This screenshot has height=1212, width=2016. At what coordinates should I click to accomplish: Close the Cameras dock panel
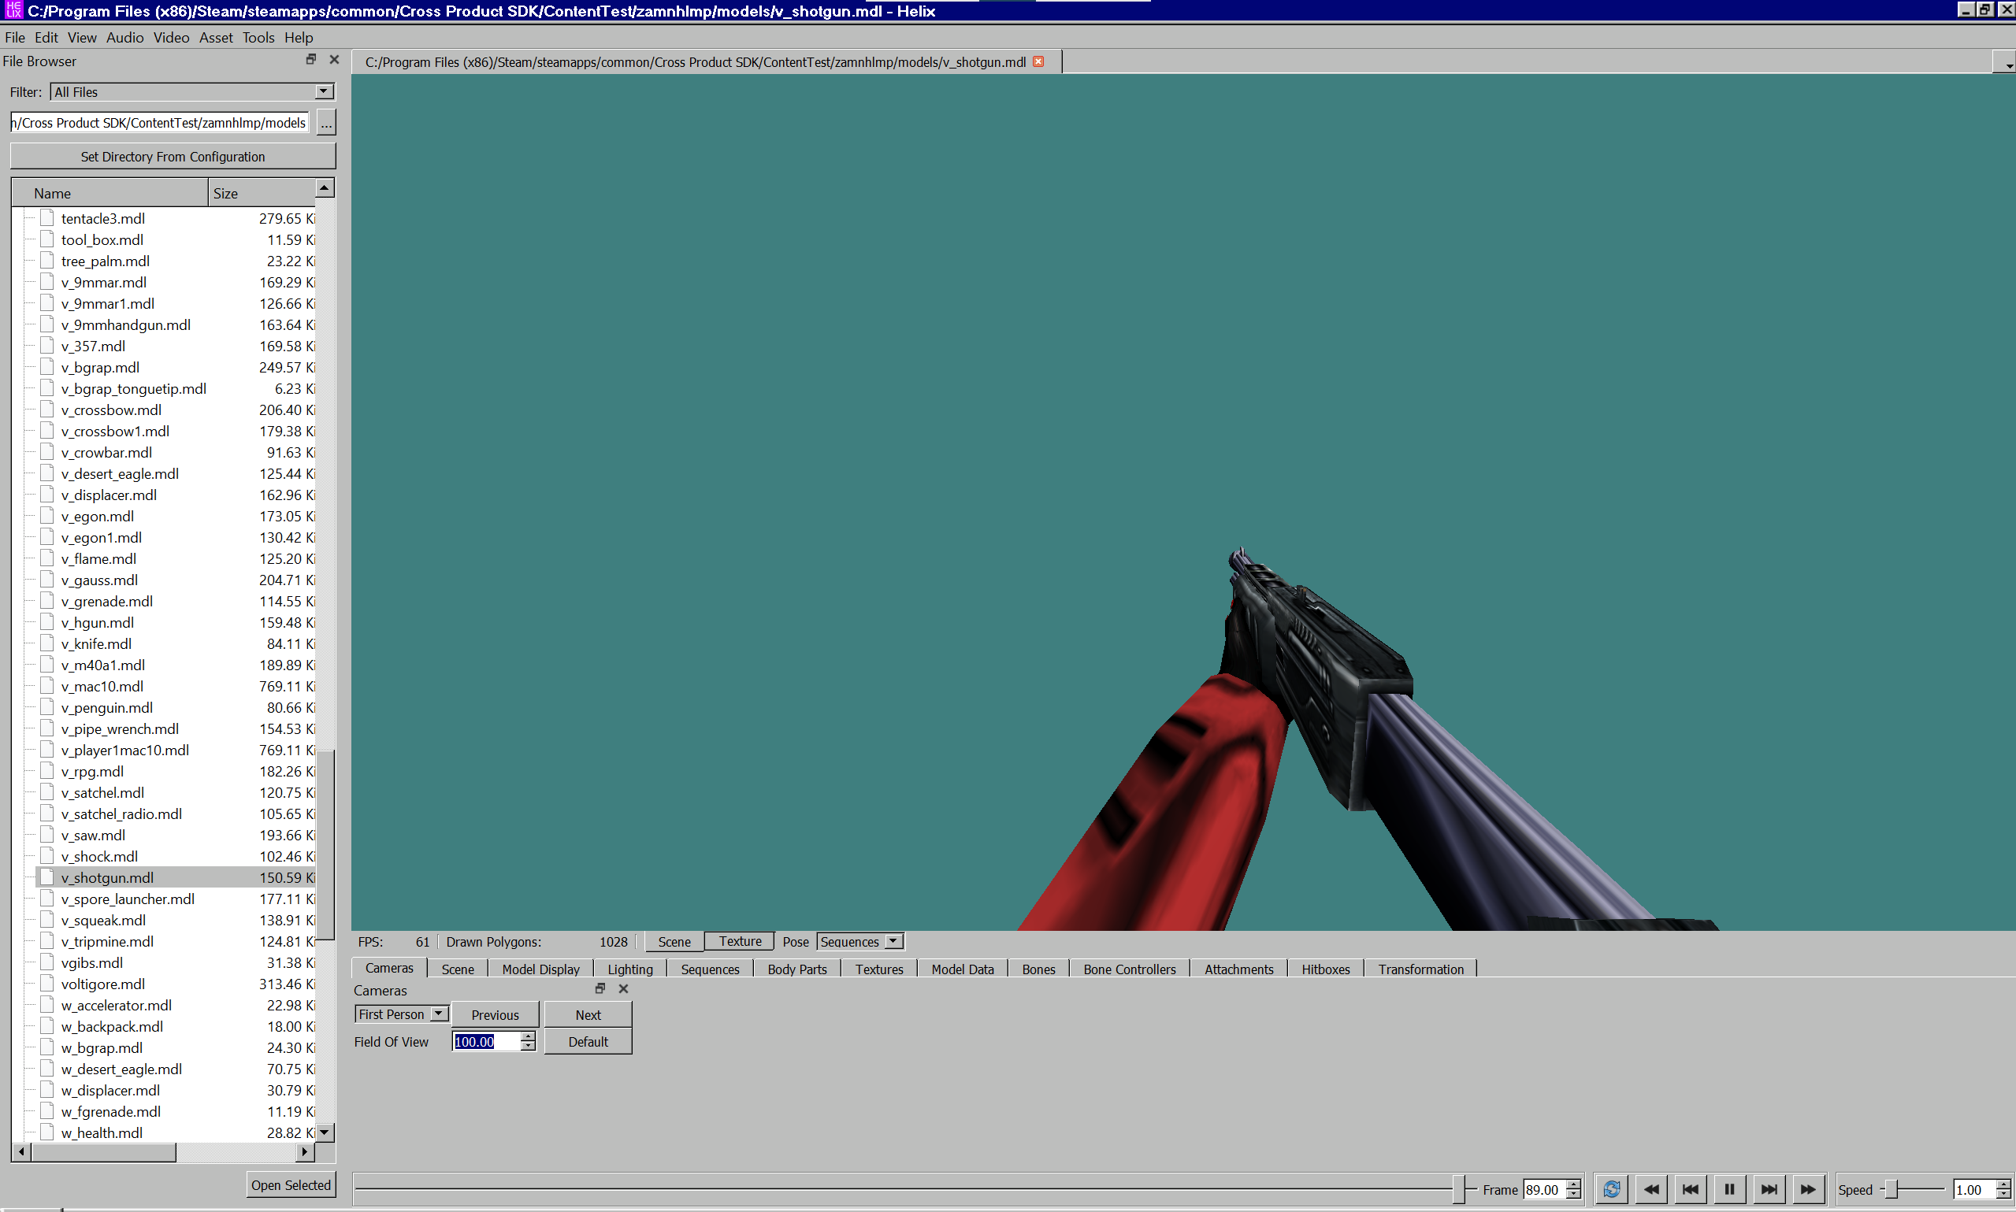(x=623, y=988)
